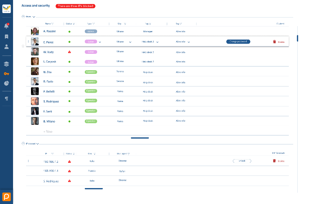Viewport: 314px width, 204px height.
Task: Click the small circle icon left of W. Vudy row
Action: pos(23,46)
